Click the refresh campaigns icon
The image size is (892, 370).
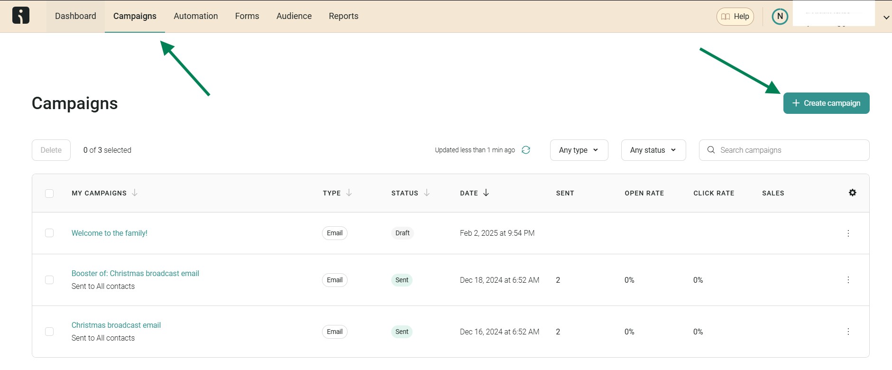pos(525,150)
